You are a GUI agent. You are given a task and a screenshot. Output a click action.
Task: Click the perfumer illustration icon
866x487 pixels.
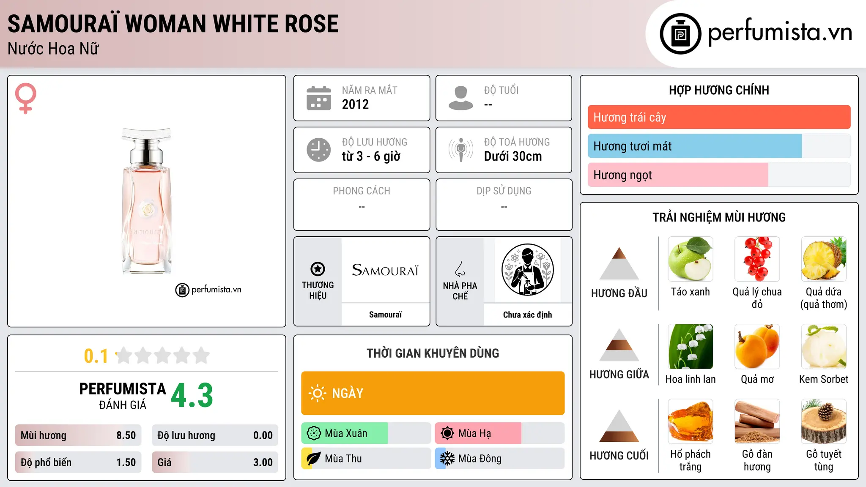tap(527, 270)
